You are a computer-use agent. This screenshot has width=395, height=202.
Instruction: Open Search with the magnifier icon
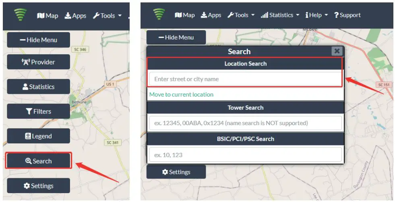(39, 161)
